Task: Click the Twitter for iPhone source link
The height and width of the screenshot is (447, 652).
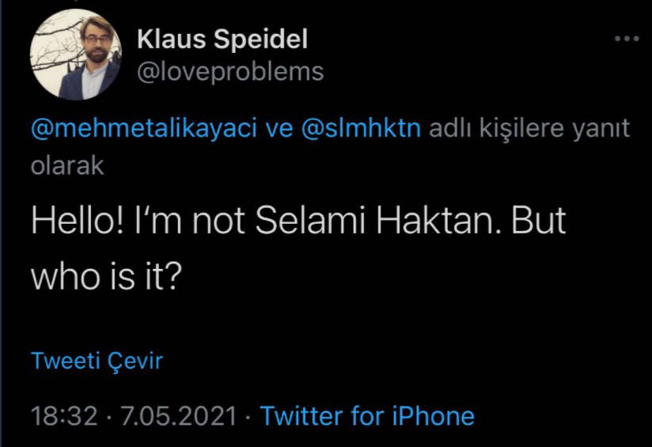Action: (x=367, y=416)
